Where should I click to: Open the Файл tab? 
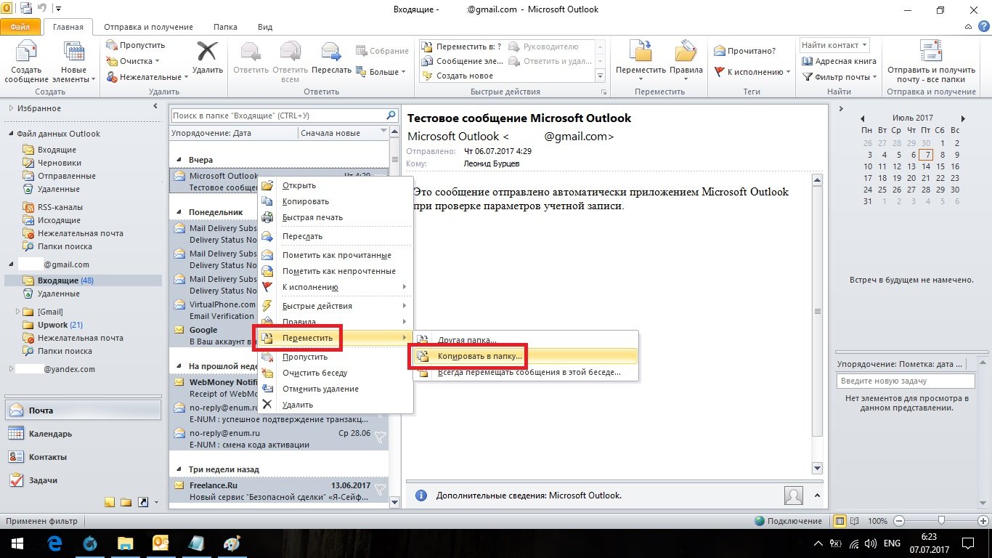coord(20,27)
